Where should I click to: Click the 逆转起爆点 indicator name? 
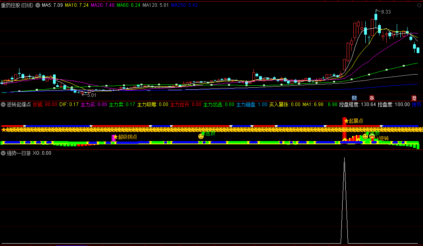[x=19, y=104]
